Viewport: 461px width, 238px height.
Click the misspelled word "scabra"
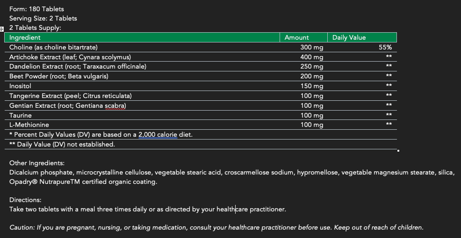[x=115, y=106]
